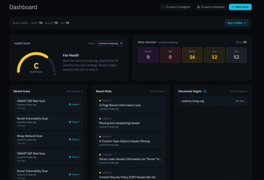
Task: Open Report for second OWASP ZAP Web Scan
Action: pyautogui.click(x=74, y=157)
